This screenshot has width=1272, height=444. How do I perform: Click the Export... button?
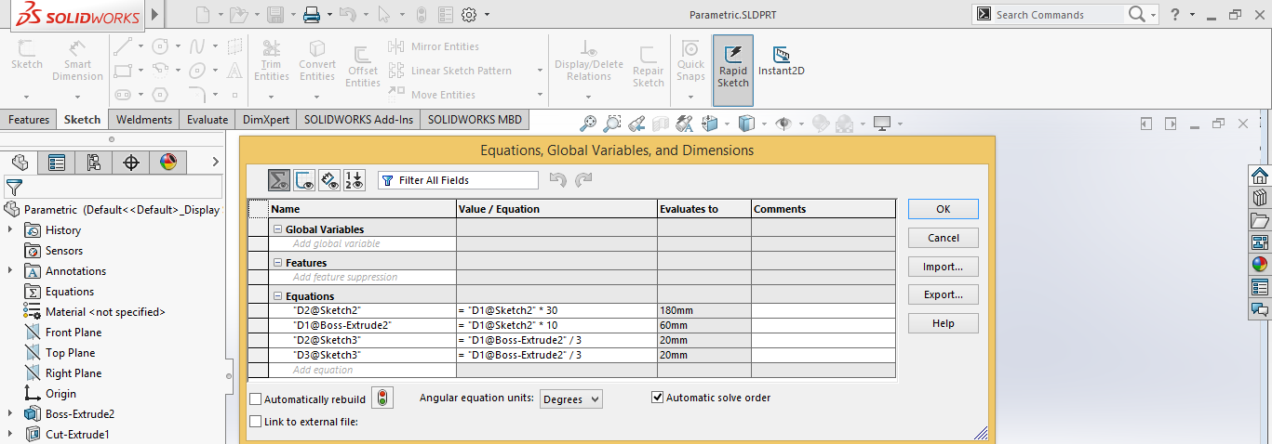(943, 294)
